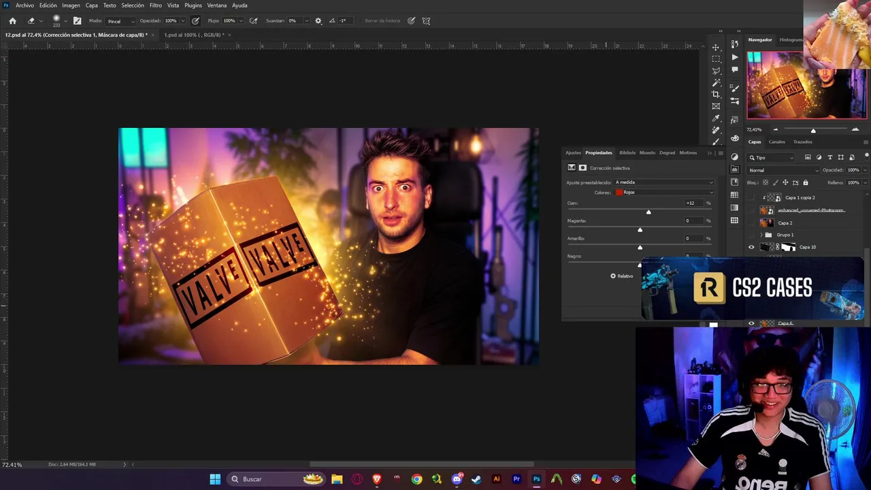Switch to the Motivos panel tab

[x=688, y=153]
